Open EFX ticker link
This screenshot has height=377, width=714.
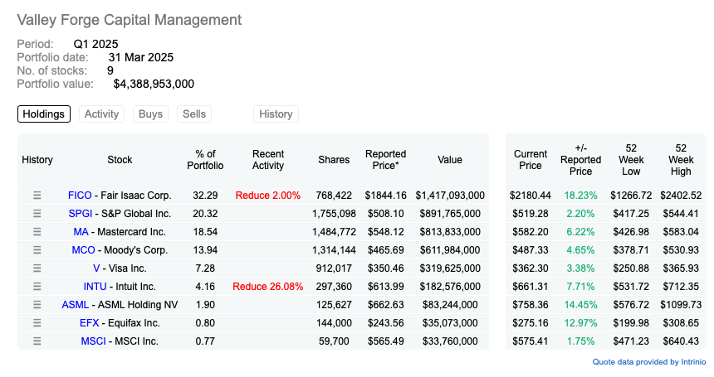[x=90, y=322]
